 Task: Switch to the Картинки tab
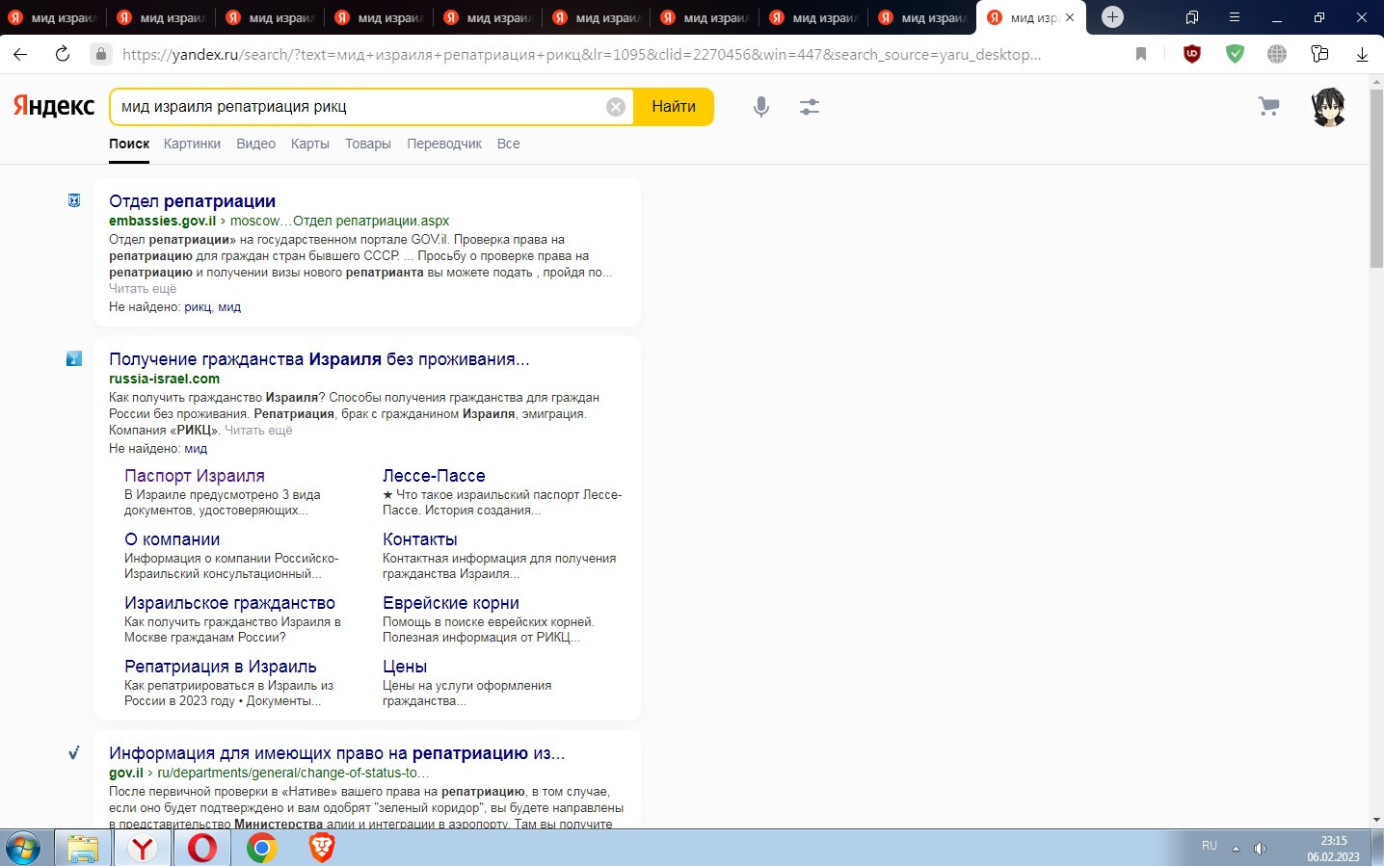(192, 144)
